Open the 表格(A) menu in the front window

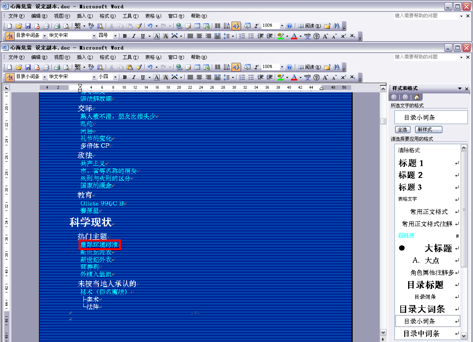[153, 57]
